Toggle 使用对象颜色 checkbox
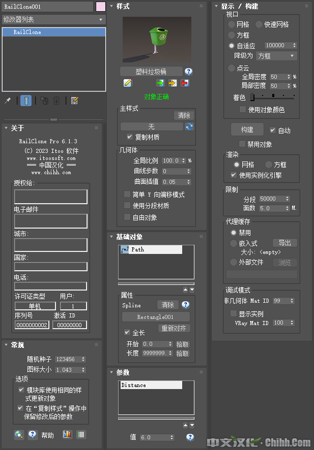314x450 pixels. (243, 109)
